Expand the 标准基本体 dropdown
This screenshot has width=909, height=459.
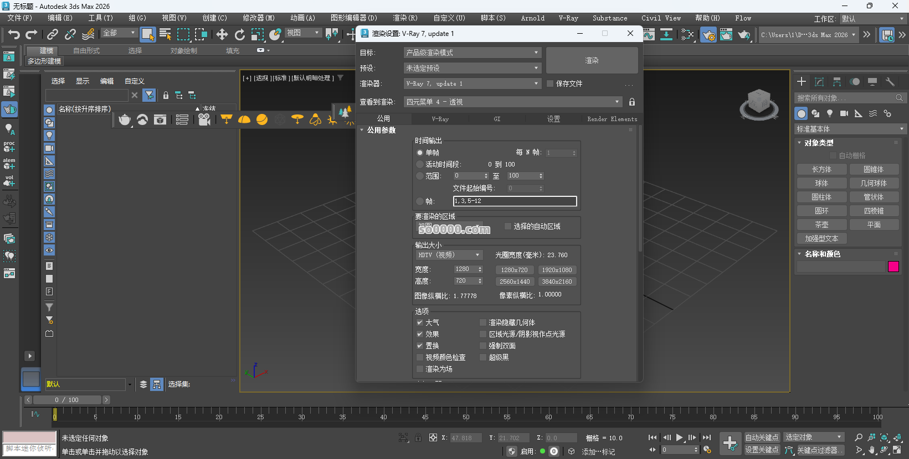[850, 129]
